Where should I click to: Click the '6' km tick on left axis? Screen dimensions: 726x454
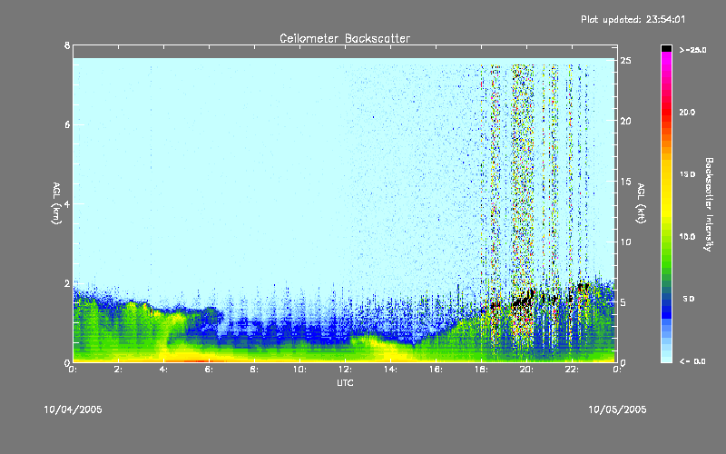67,124
